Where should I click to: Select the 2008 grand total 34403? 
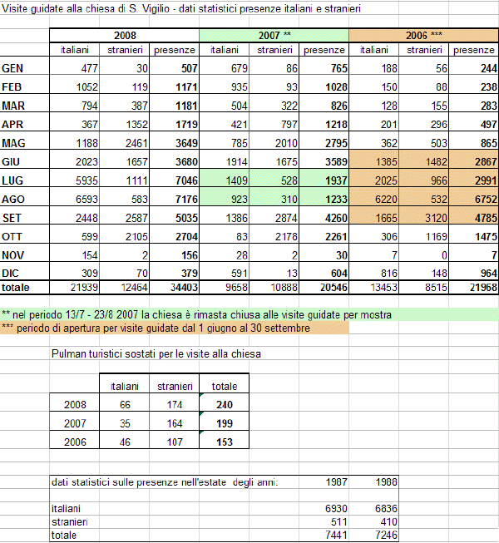click(x=174, y=287)
